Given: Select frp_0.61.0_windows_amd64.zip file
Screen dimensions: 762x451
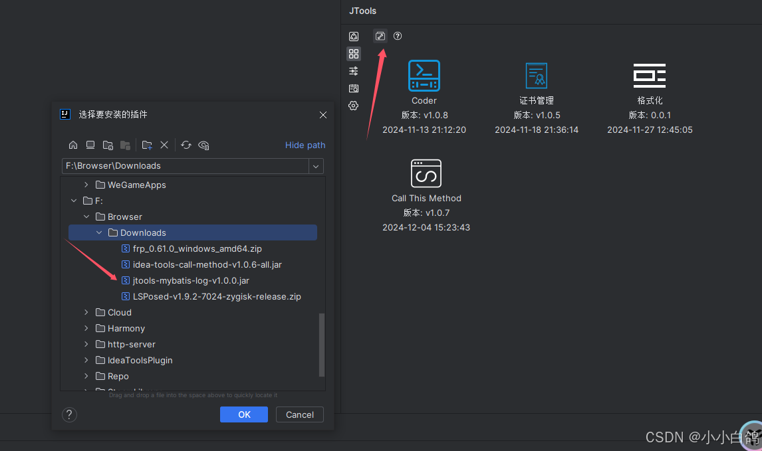Looking at the screenshot, I should [x=197, y=248].
